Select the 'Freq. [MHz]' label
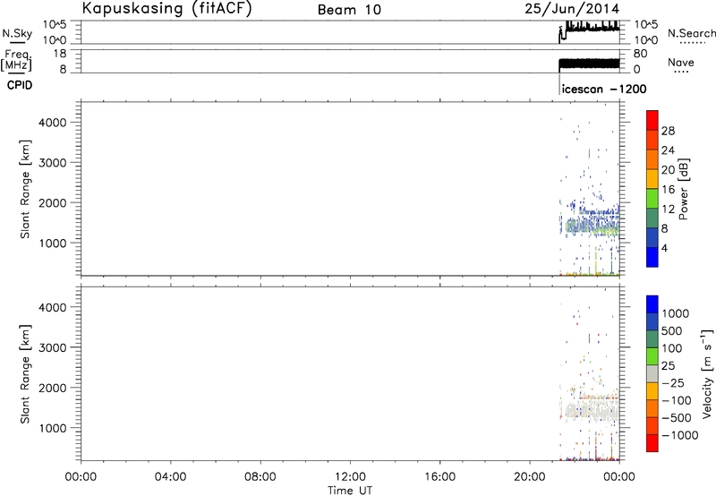Viewport: 716px width, 496px height. click(x=16, y=60)
